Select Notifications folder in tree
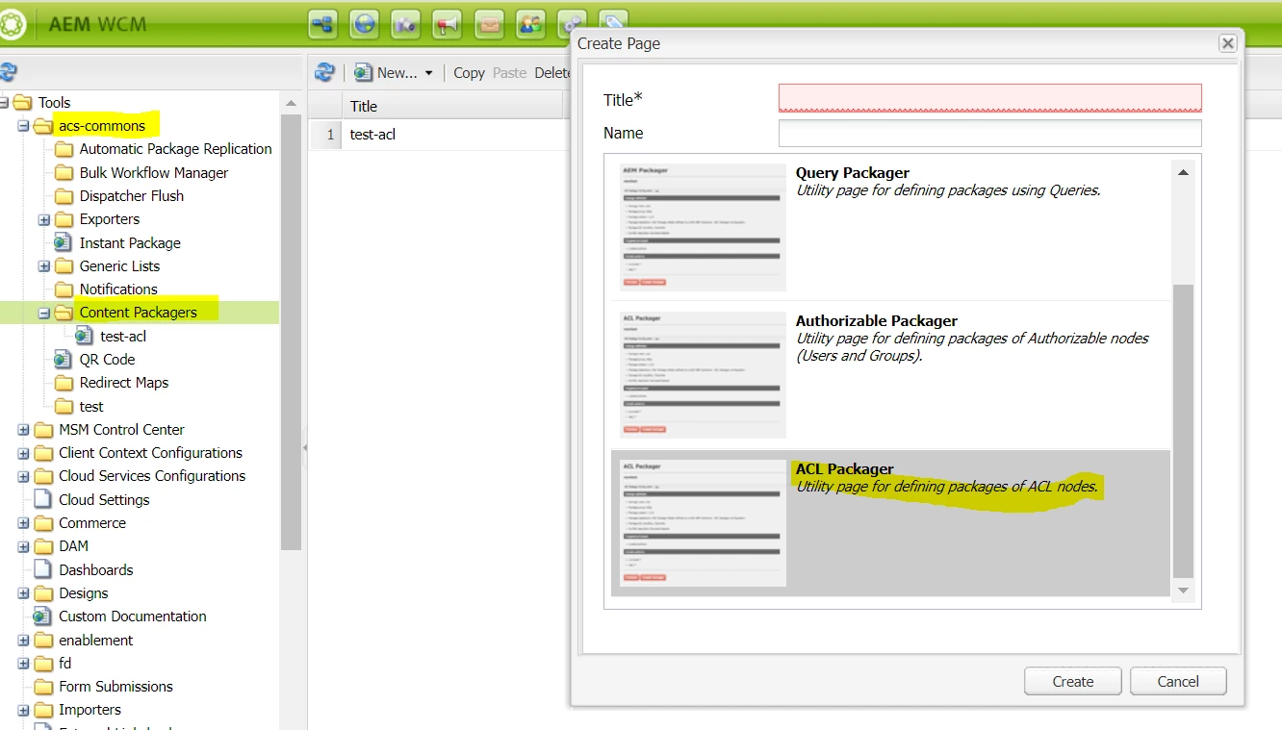Viewport: 1282px width, 730px height. (x=118, y=289)
